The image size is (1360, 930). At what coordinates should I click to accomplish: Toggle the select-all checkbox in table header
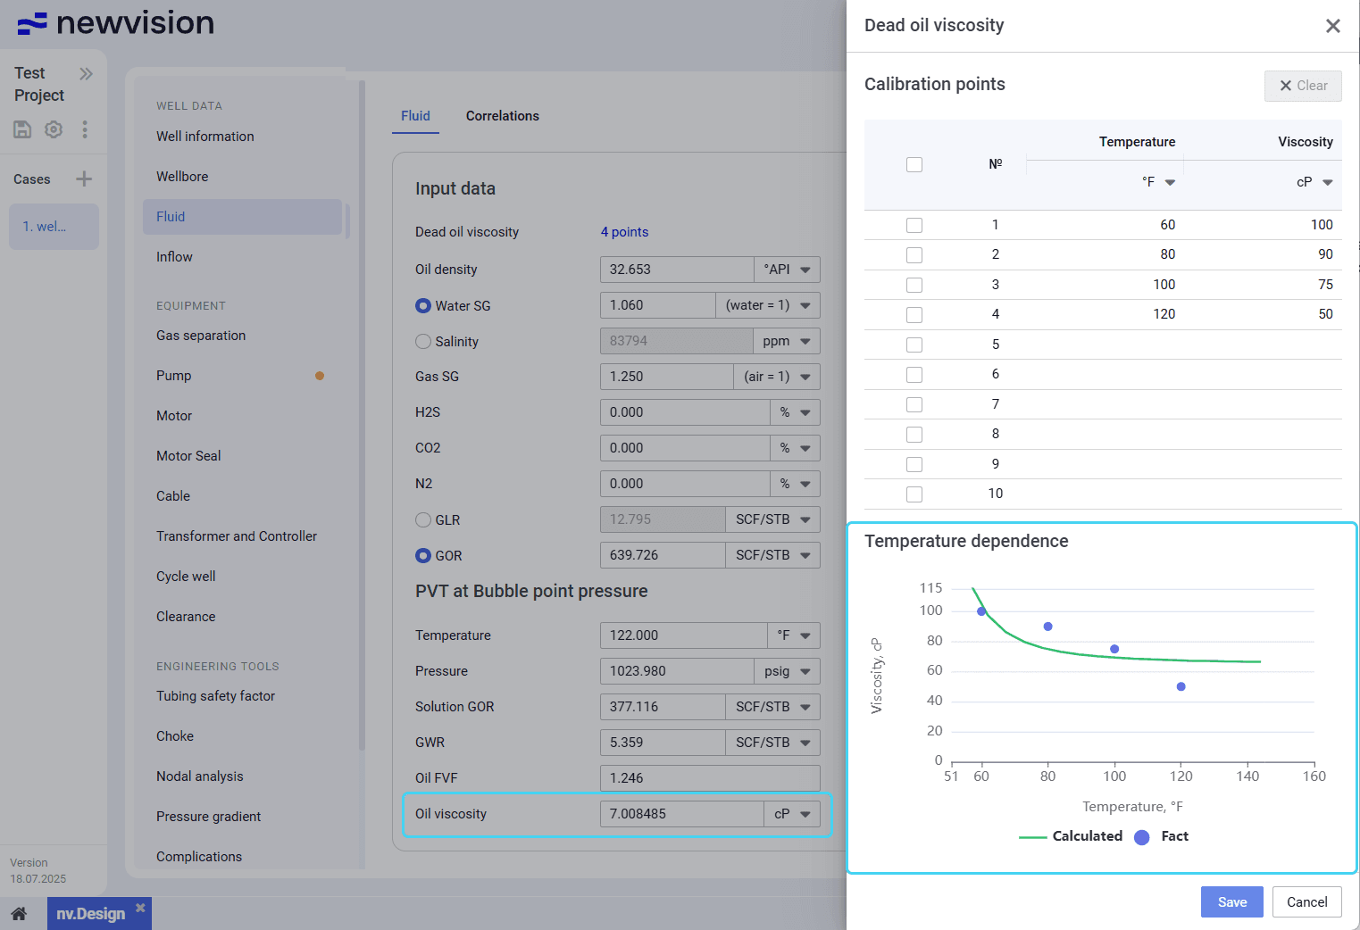pos(914,164)
